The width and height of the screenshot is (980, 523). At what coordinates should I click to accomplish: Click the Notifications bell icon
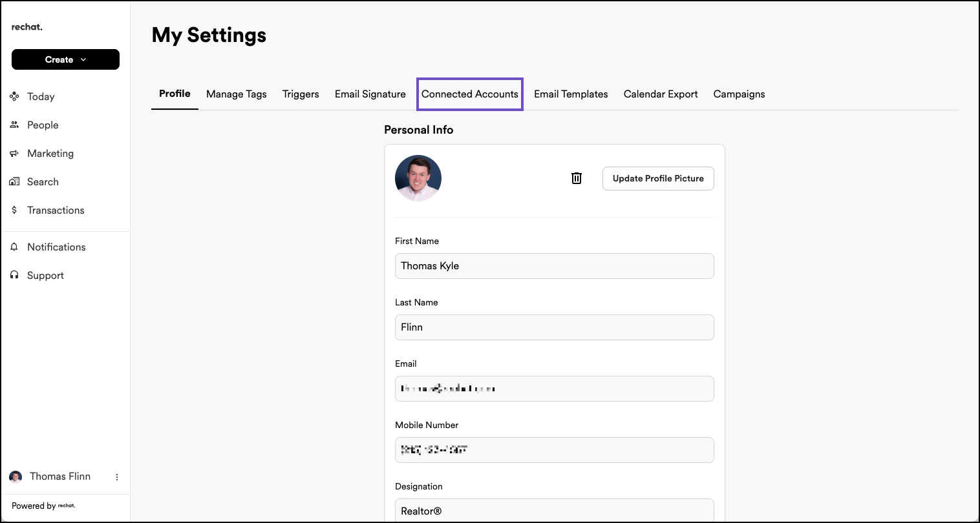(x=14, y=247)
